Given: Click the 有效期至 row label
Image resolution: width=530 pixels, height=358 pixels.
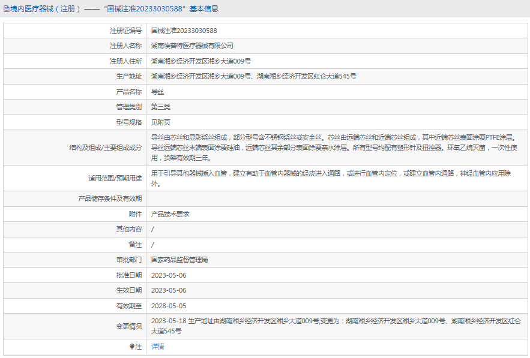Looking at the screenshot, I should pos(129,306).
